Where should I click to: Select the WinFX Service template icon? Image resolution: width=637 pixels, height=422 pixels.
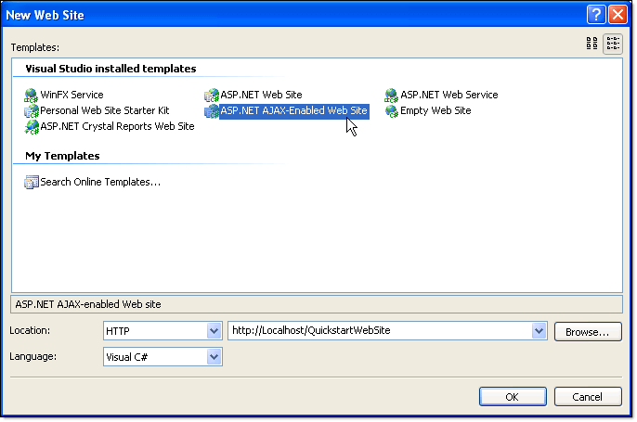31,95
